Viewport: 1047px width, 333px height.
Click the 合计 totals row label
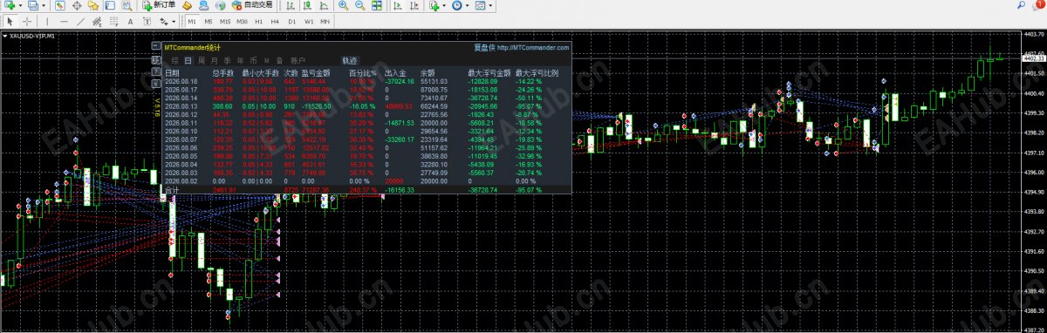coord(172,189)
